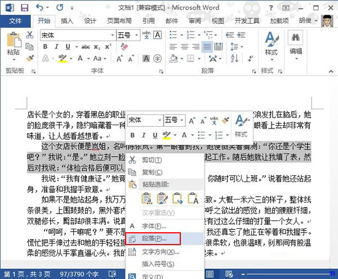Open the Styles gallery in the ribbon

[271, 43]
